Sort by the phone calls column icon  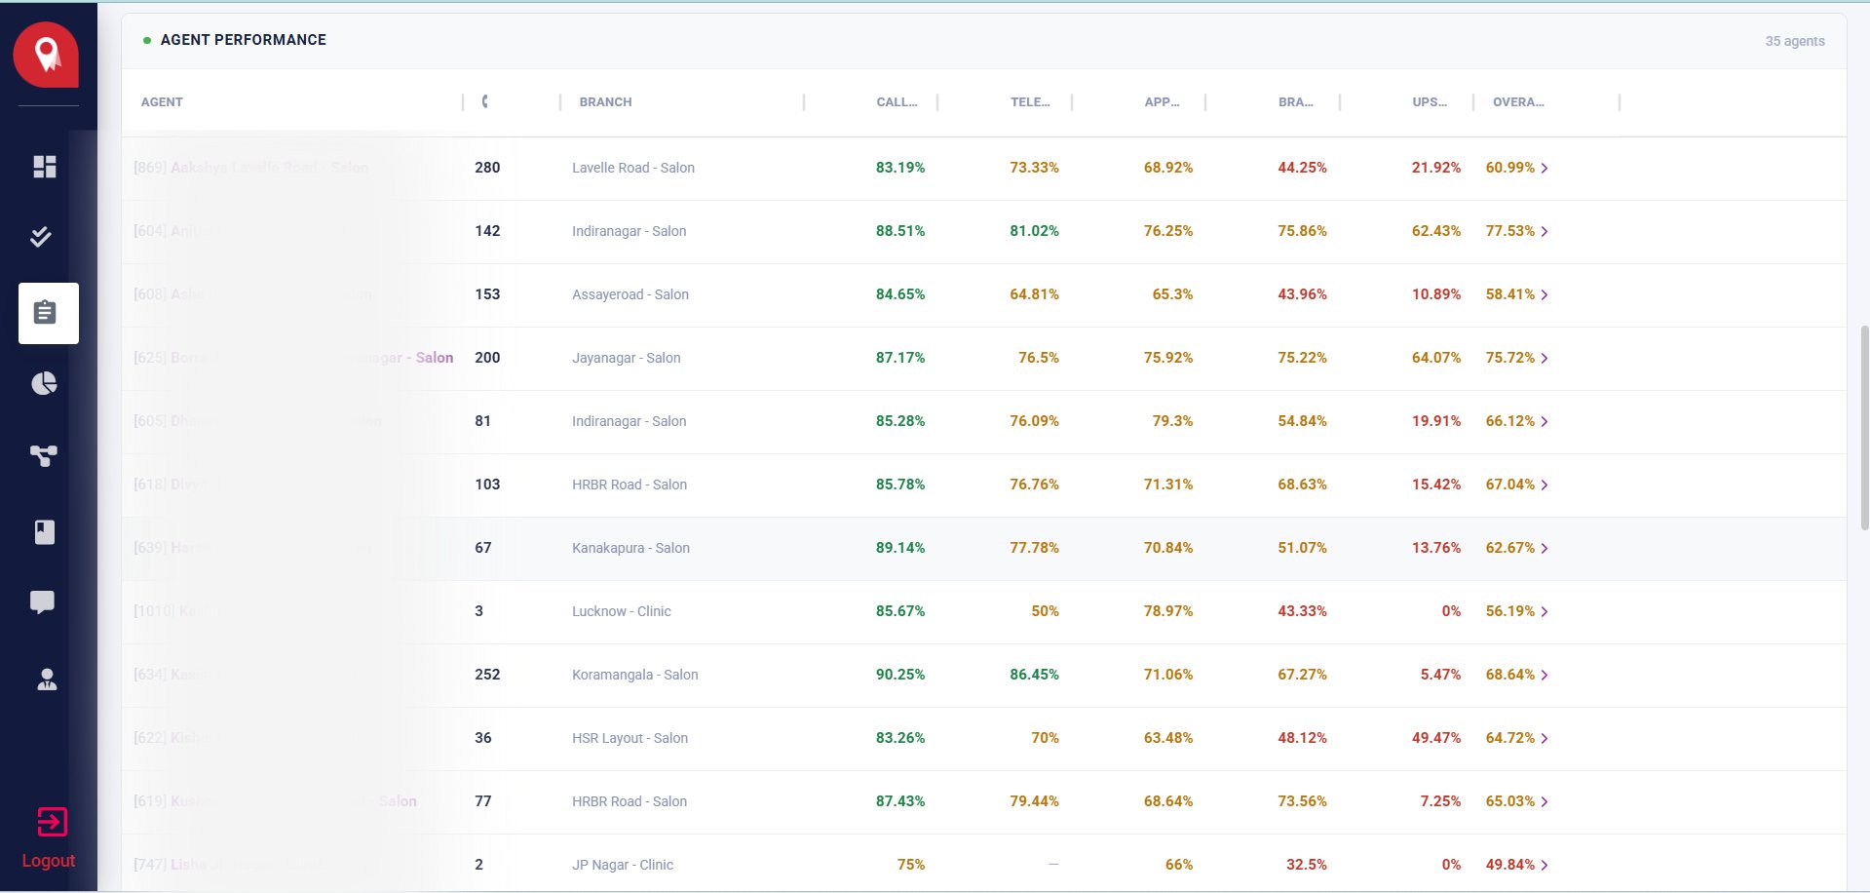pyautogui.click(x=485, y=101)
